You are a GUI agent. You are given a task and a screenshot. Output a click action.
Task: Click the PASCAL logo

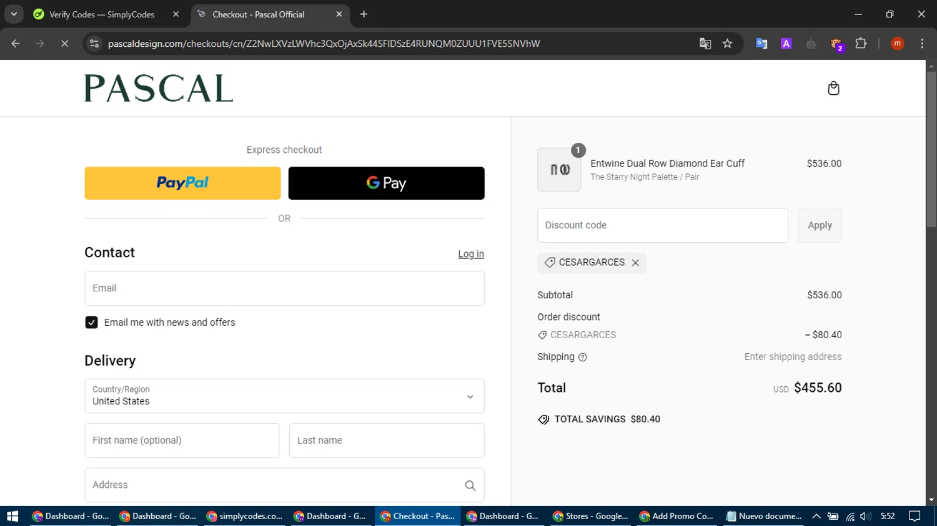(159, 88)
